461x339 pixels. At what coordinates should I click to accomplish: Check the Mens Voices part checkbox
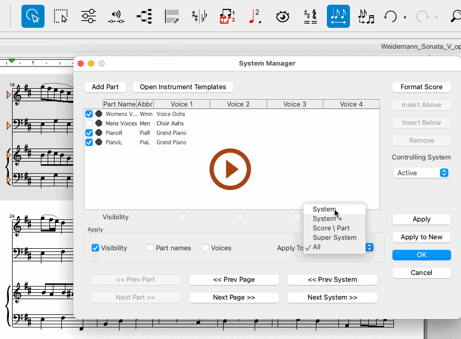click(x=89, y=123)
